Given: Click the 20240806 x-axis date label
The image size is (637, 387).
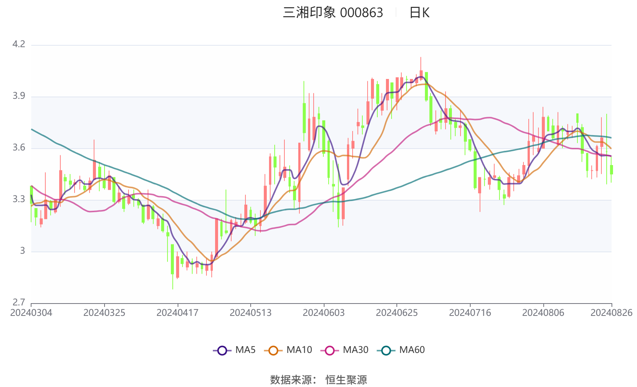Looking at the screenshot, I should pyautogui.click(x=543, y=313).
